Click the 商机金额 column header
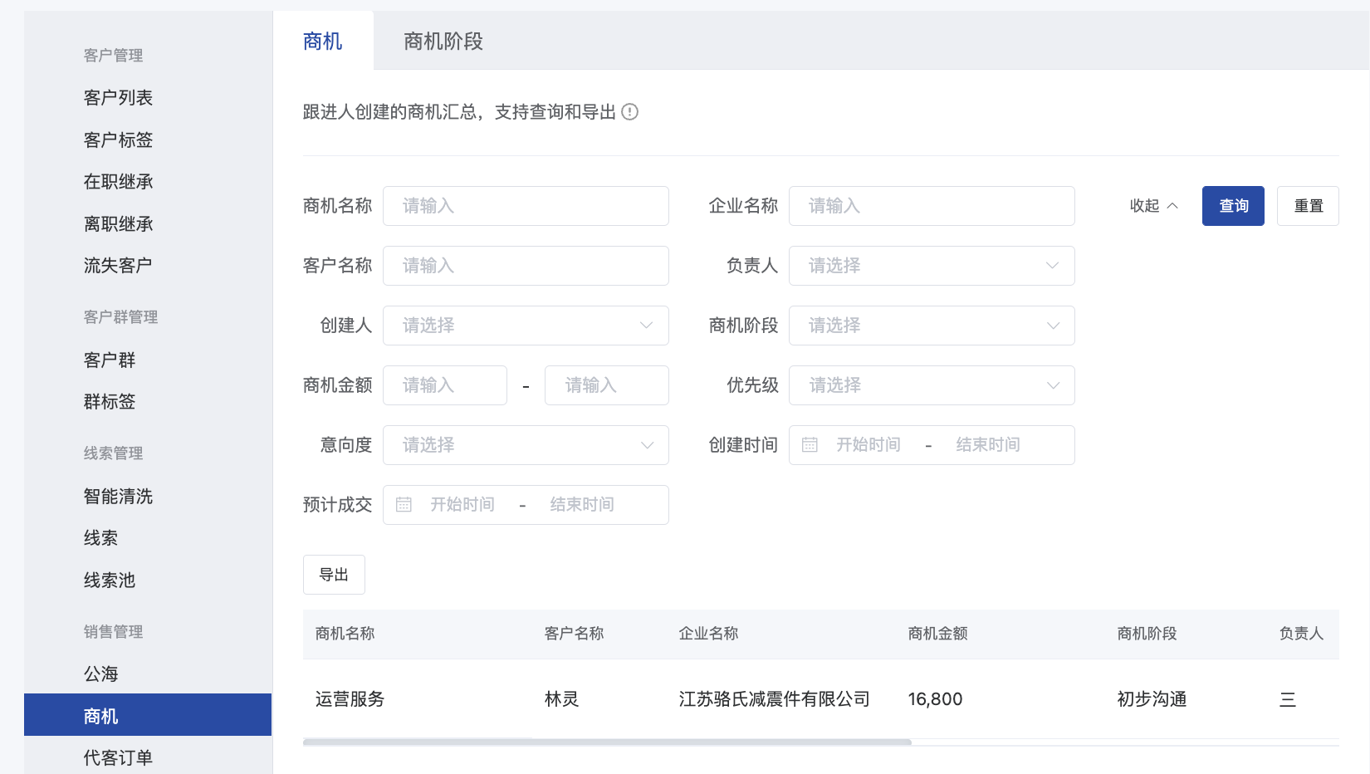The image size is (1370, 774). click(x=938, y=634)
